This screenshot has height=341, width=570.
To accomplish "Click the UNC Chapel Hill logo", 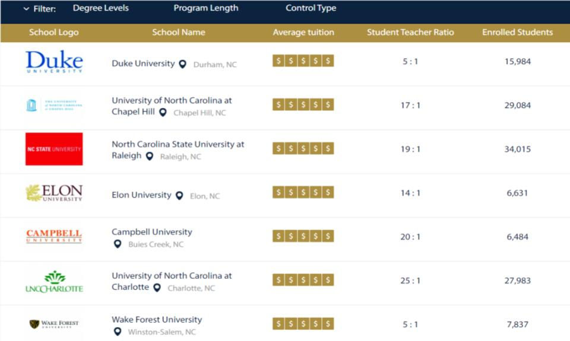I will click(54, 105).
